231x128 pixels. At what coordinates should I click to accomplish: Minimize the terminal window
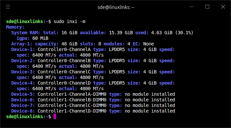[191, 7]
